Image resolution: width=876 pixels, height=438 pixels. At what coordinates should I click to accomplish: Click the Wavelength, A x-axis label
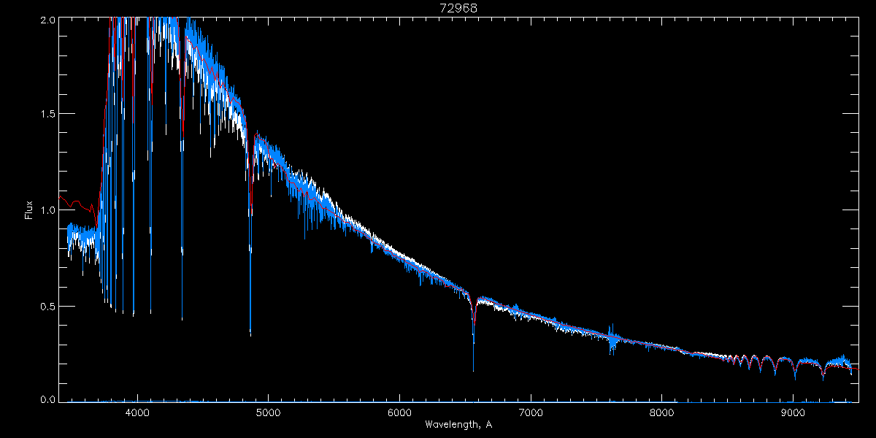point(458,425)
